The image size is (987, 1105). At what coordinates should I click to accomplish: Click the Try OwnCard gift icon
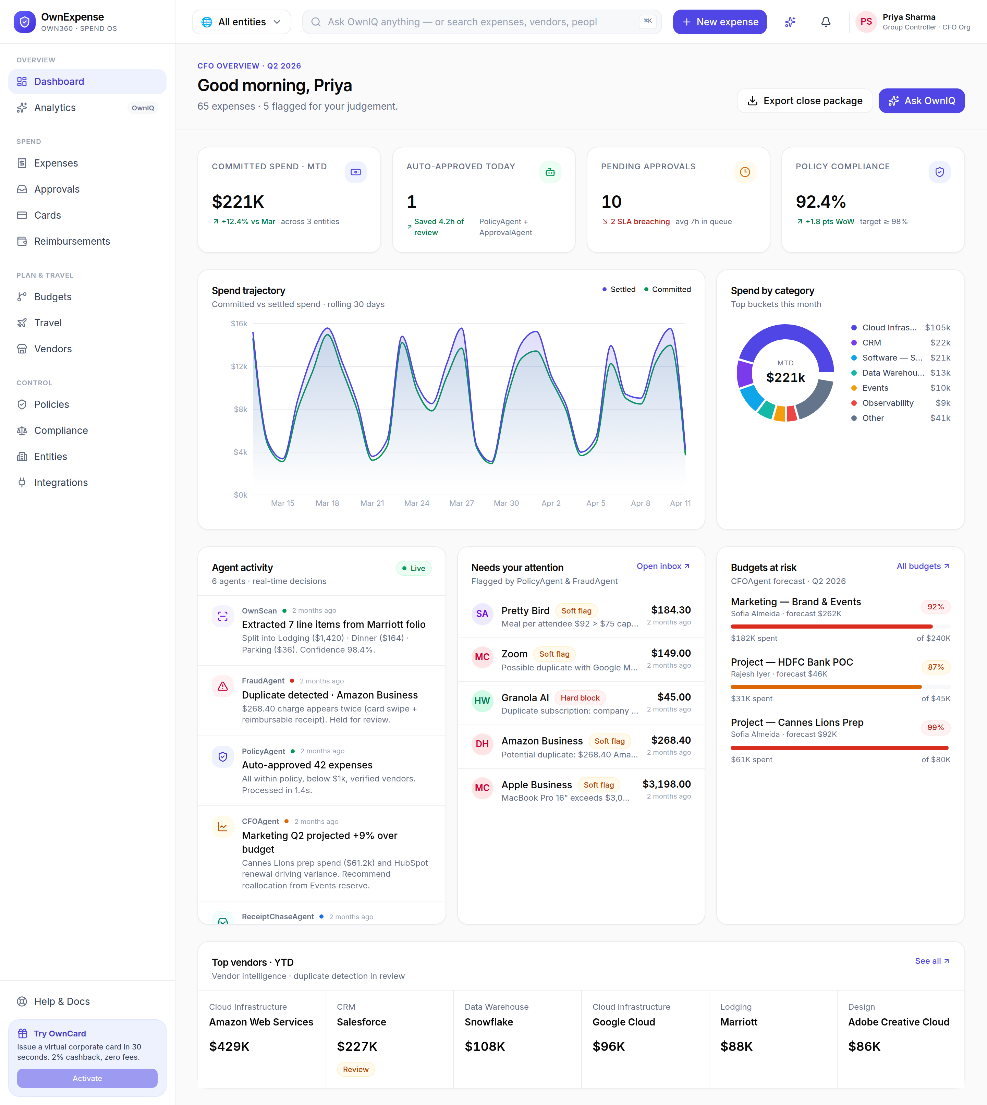tap(22, 1033)
